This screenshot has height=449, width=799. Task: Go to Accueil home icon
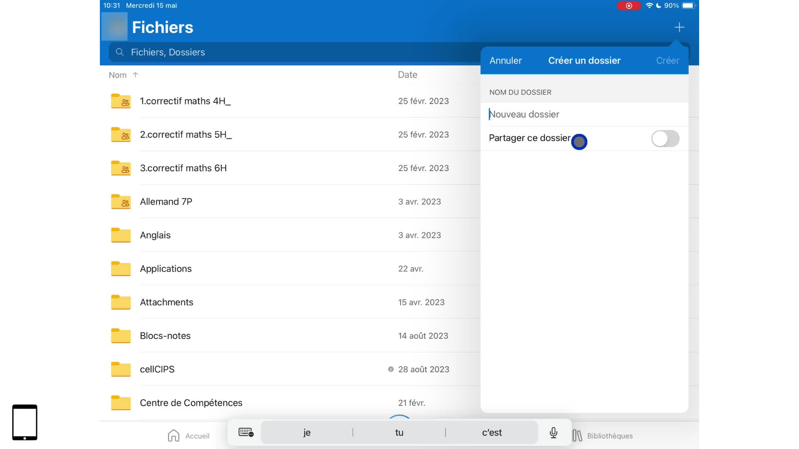coord(174,435)
